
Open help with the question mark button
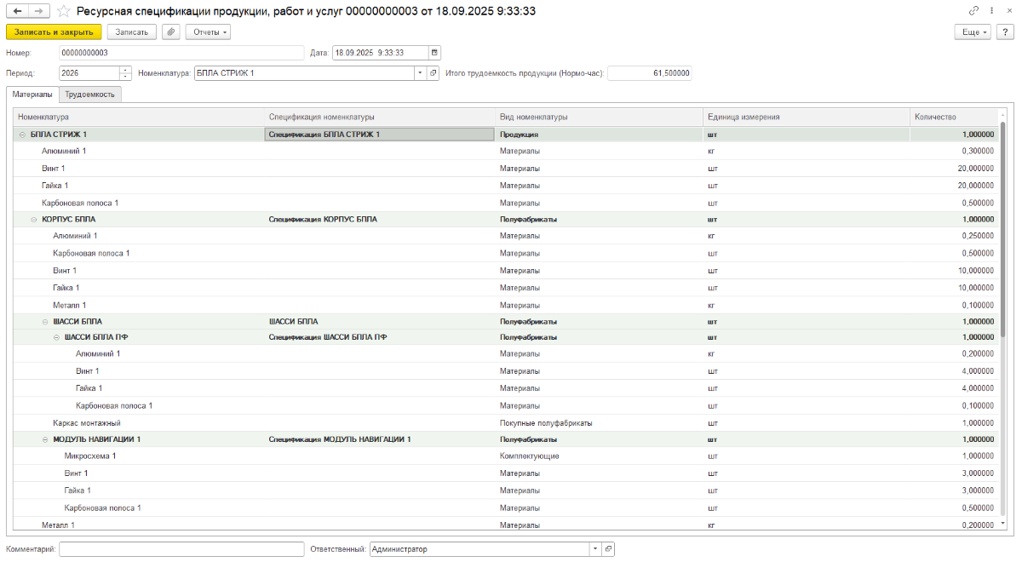1006,32
